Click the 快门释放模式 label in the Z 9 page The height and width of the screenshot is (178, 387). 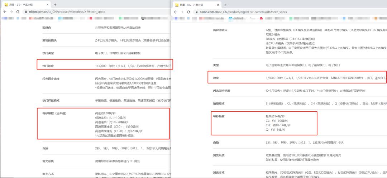[51, 101]
